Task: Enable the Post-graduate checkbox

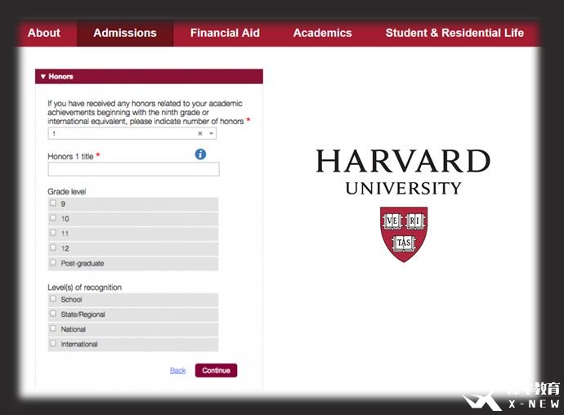Action: point(53,262)
